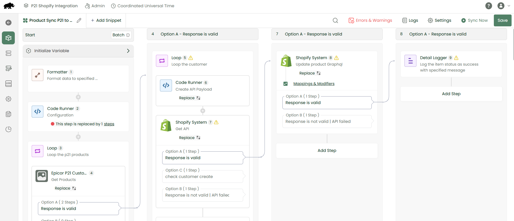Image resolution: width=514 pixels, height=221 pixels.
Task: Click Add Step under Detail Logger
Action: coord(451,94)
